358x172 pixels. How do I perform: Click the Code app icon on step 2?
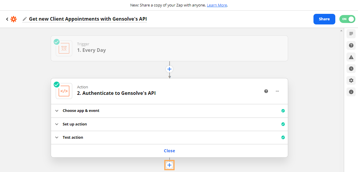click(x=64, y=91)
